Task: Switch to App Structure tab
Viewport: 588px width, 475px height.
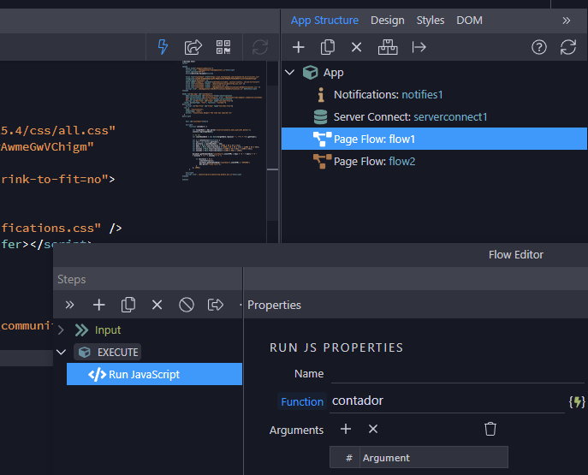Action: (324, 21)
